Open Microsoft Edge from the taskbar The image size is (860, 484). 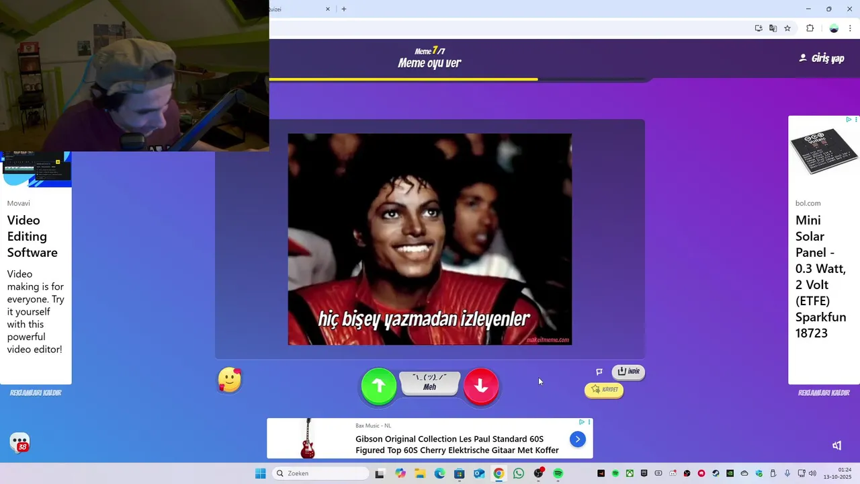439,473
